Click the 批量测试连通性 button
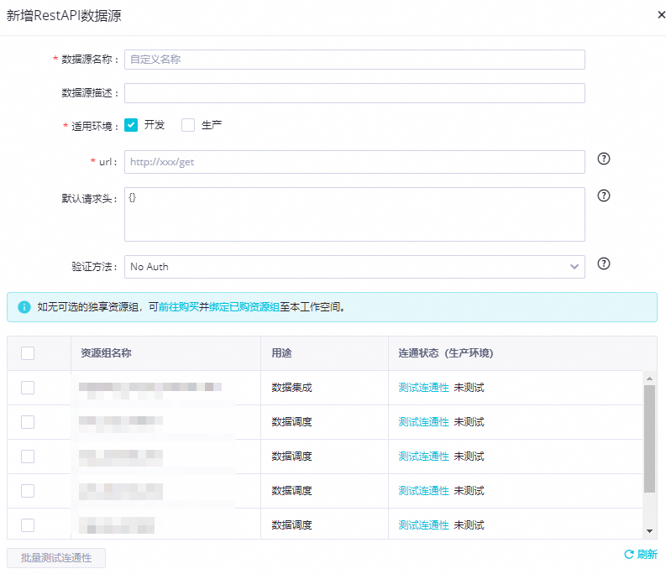The width and height of the screenshot is (666, 574). (x=56, y=558)
